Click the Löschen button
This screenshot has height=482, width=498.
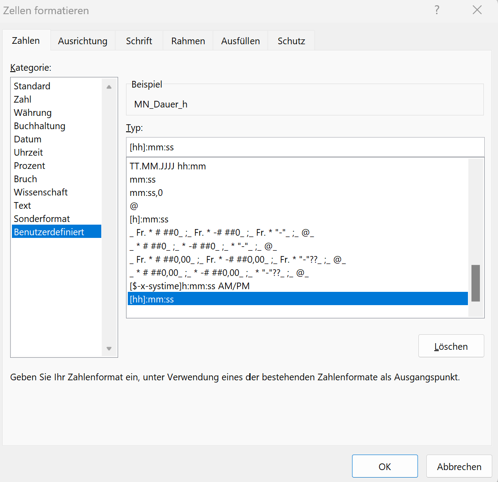[451, 346]
